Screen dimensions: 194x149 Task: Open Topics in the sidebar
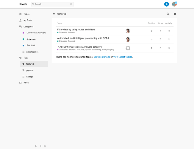(26, 14)
